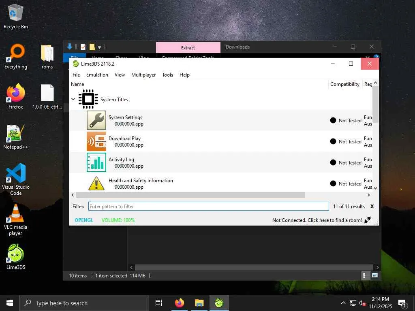Select the 1.0.0-0E_ctrt file on desktop
415x311 pixels.
47,96
